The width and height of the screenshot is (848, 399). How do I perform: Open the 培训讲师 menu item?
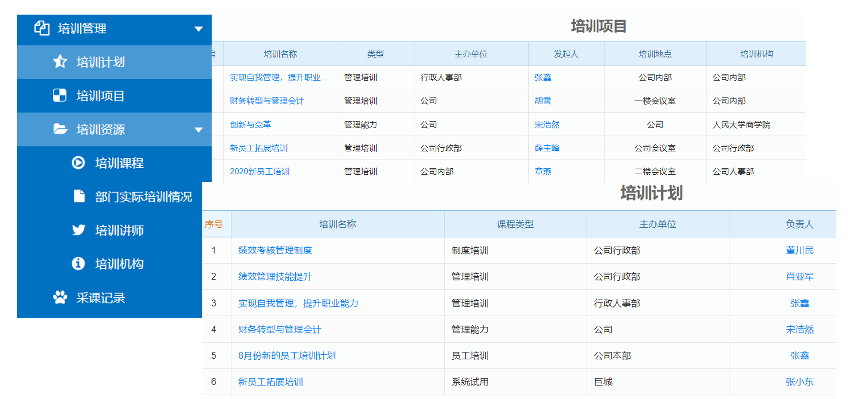point(119,230)
